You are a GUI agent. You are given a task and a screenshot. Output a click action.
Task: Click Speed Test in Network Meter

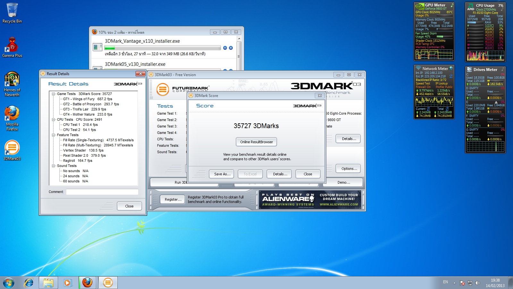point(423,83)
